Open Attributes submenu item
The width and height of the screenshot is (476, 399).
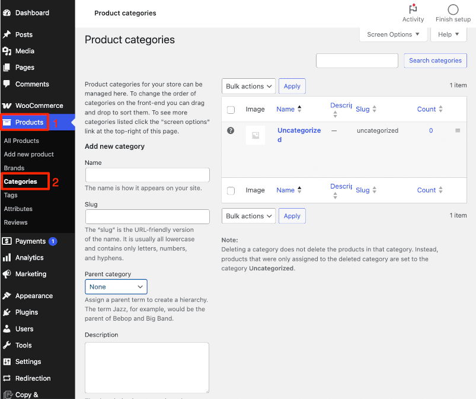pos(18,209)
